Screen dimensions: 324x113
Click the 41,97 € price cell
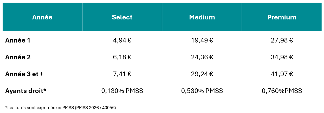(x=282, y=74)
